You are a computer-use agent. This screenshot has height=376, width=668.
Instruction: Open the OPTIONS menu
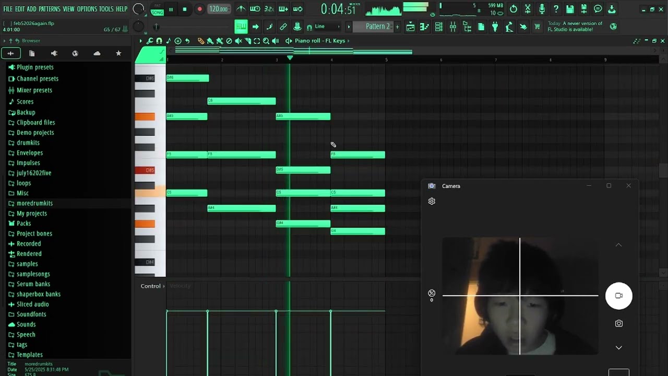87,9
